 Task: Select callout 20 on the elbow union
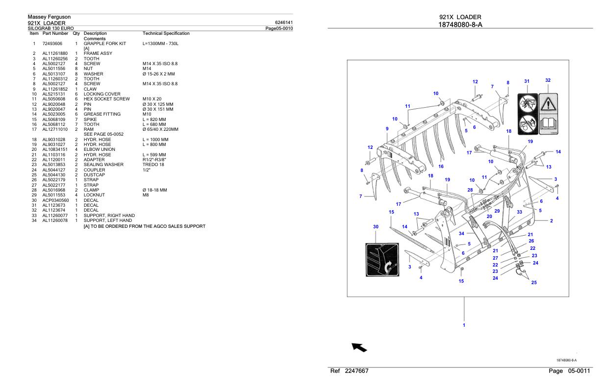pos(489,216)
